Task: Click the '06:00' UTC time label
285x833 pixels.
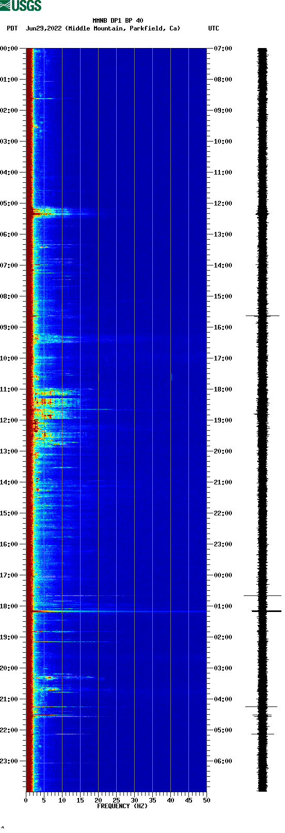Action: 223,761
